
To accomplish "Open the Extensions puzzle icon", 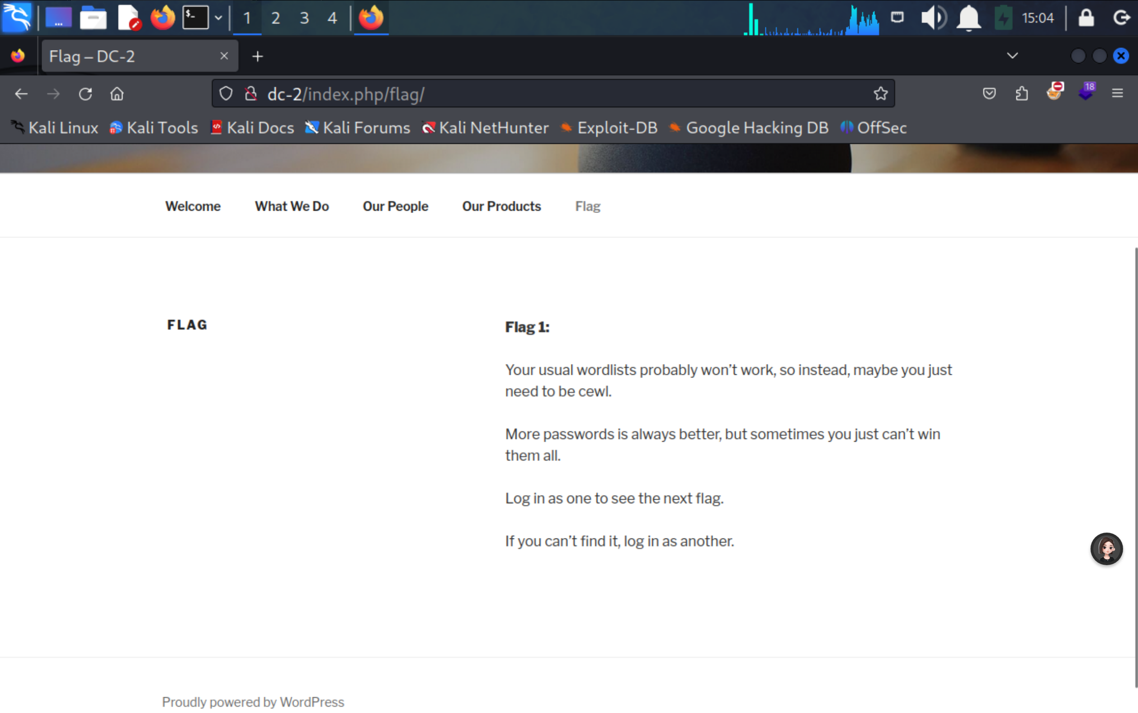I will (x=1021, y=94).
